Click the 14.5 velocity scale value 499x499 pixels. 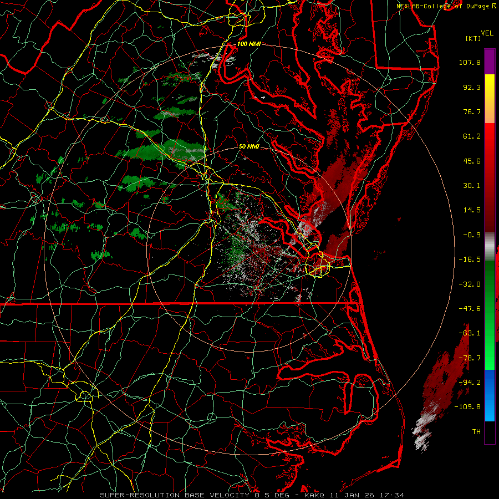(x=472, y=210)
